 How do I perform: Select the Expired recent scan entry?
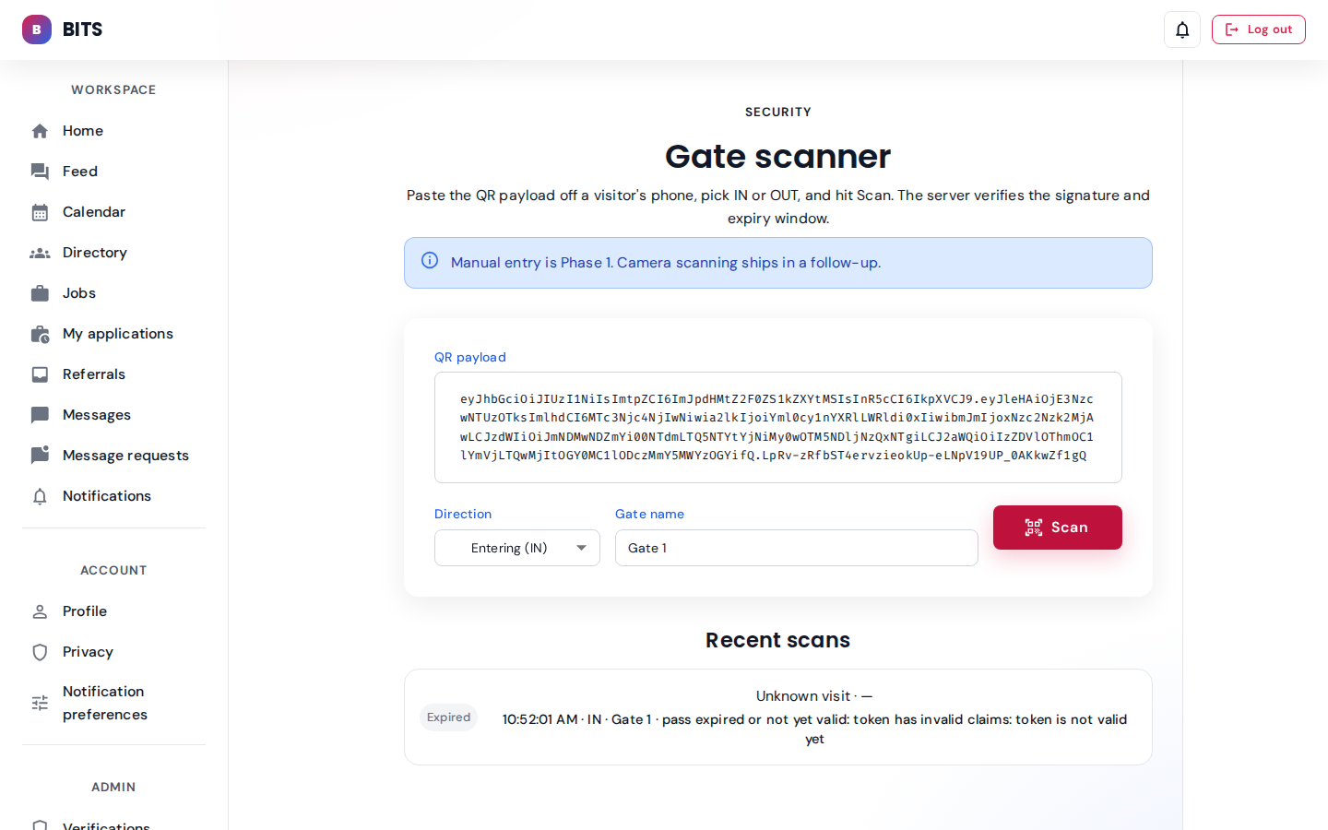777,717
